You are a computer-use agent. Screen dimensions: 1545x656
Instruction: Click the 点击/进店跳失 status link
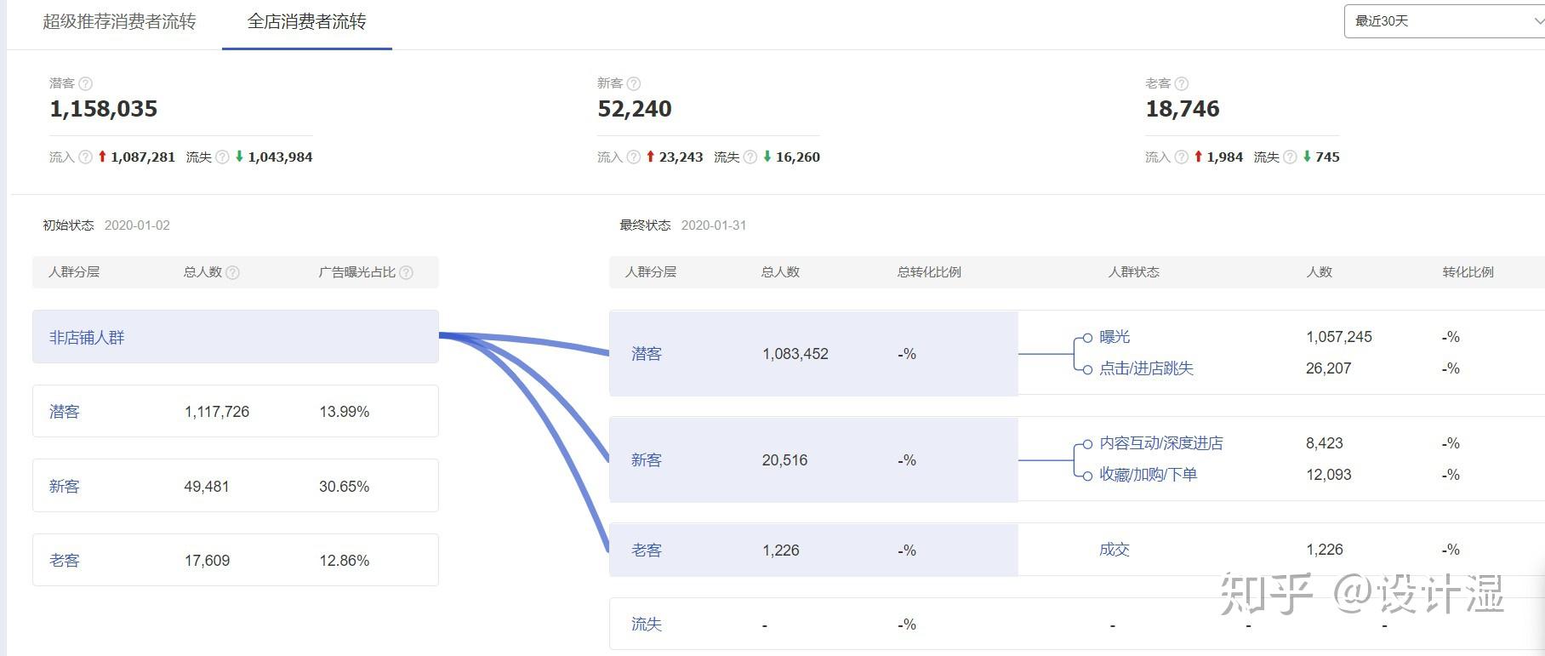1146,368
